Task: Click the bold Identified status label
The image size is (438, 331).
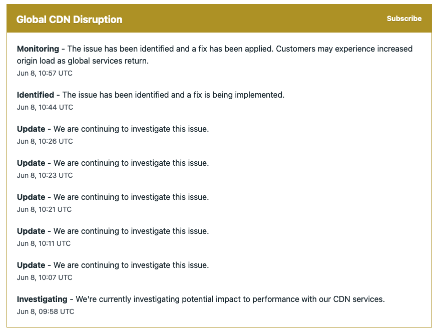Action: (x=36, y=95)
